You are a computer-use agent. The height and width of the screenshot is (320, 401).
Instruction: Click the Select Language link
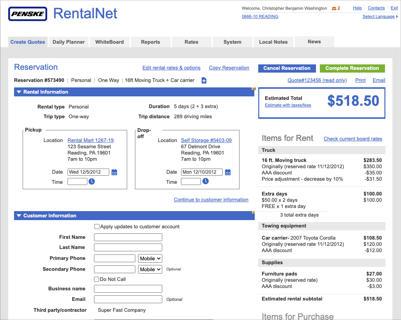378,16
